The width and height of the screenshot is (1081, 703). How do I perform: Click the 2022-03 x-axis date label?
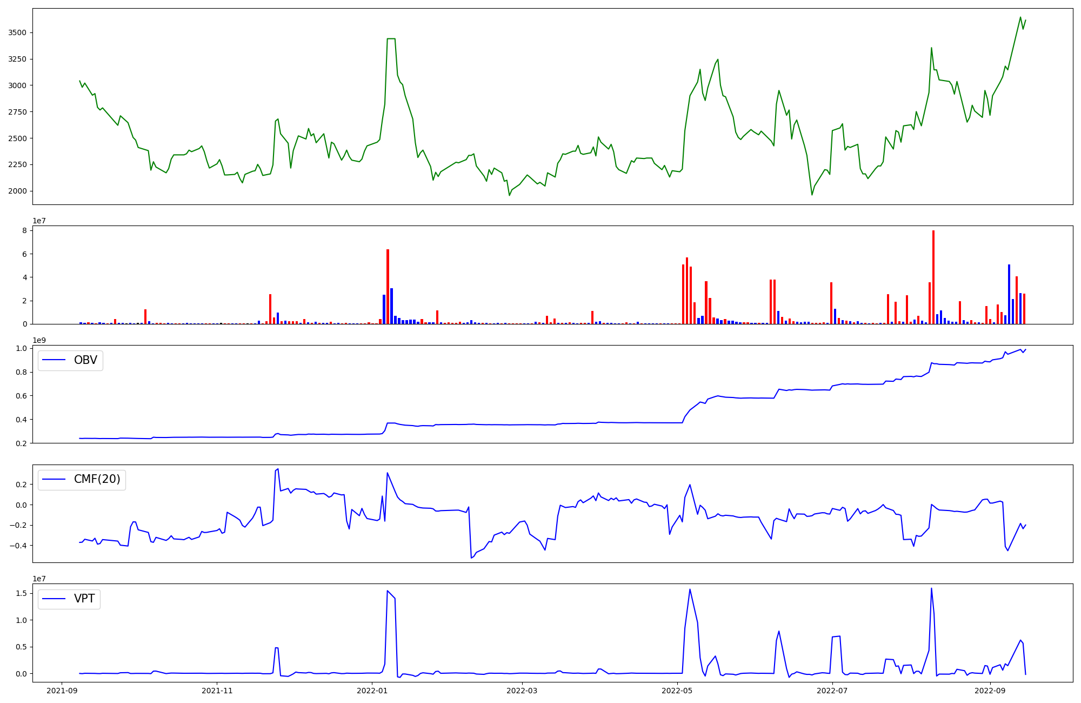point(522,691)
